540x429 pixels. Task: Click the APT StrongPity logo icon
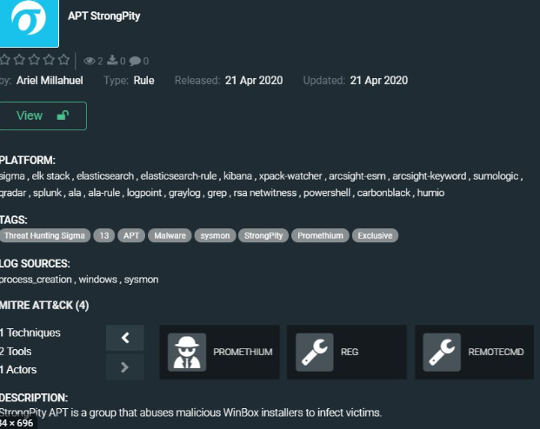coord(29,20)
